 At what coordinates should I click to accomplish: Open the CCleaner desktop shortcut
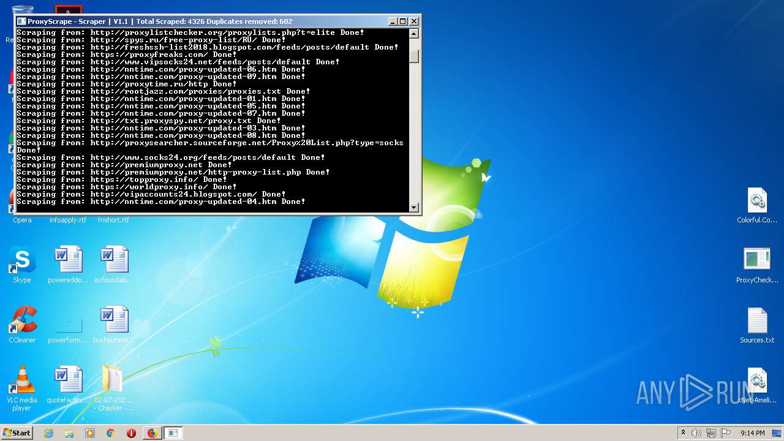pos(22,324)
